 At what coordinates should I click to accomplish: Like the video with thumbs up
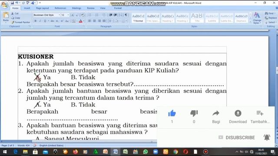pos(172,114)
